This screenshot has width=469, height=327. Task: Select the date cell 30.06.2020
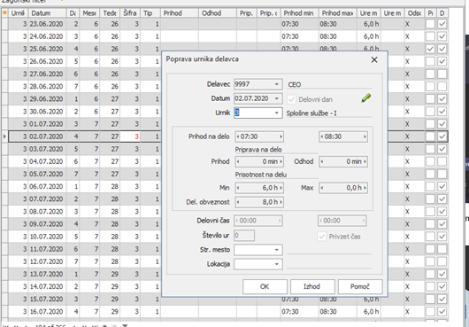pyautogui.click(x=47, y=112)
